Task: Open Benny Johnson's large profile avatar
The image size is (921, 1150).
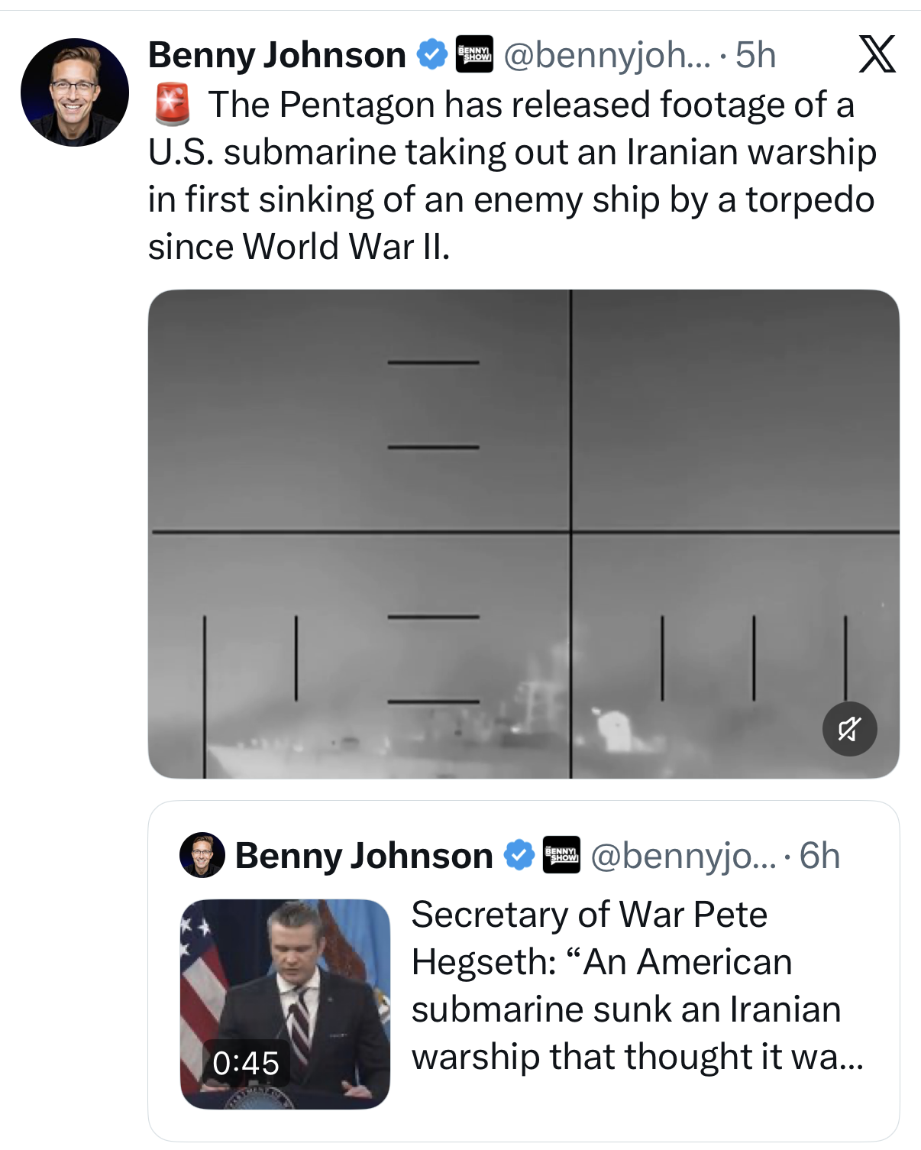Action: click(75, 92)
